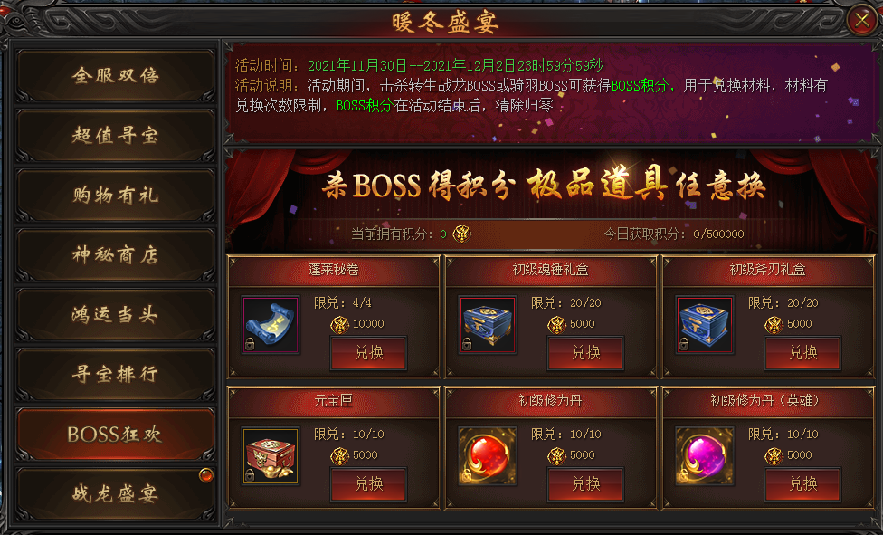The width and height of the screenshot is (883, 535).
Task: Click the BOSS points coin next to 当前拥有积分
Action: (x=461, y=234)
